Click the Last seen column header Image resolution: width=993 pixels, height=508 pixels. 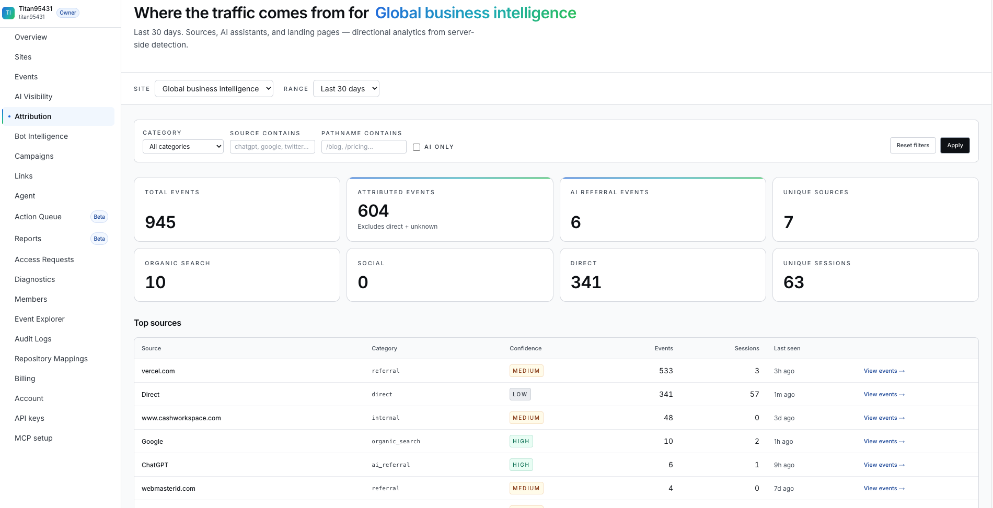coord(787,348)
